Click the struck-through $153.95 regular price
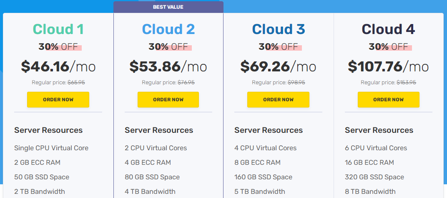Image resolution: width=447 pixels, height=198 pixels. (406, 83)
